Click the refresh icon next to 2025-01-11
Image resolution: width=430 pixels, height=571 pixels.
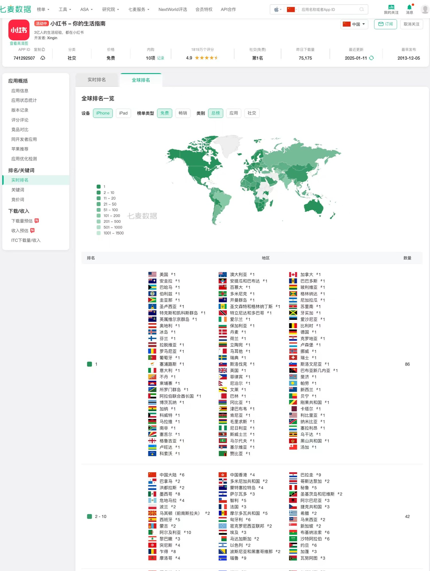[372, 58]
